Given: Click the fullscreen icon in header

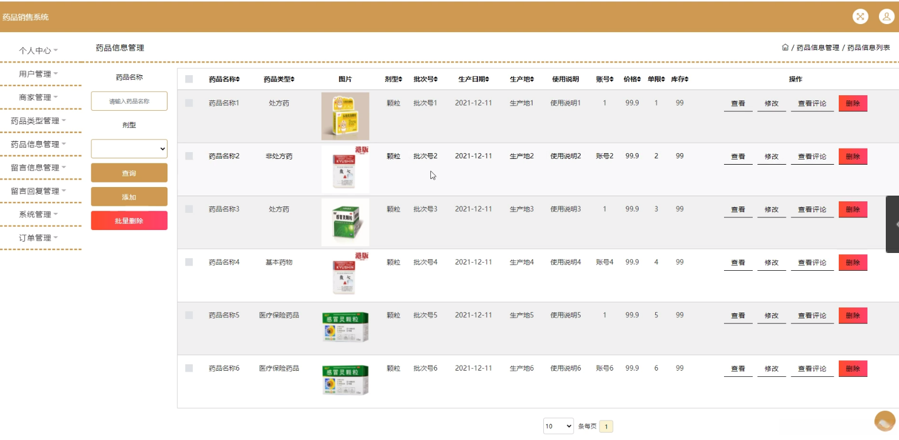Looking at the screenshot, I should coord(860,17).
